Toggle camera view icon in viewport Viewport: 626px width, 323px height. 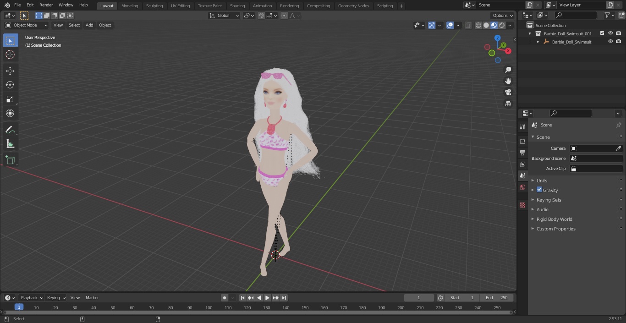coord(508,93)
